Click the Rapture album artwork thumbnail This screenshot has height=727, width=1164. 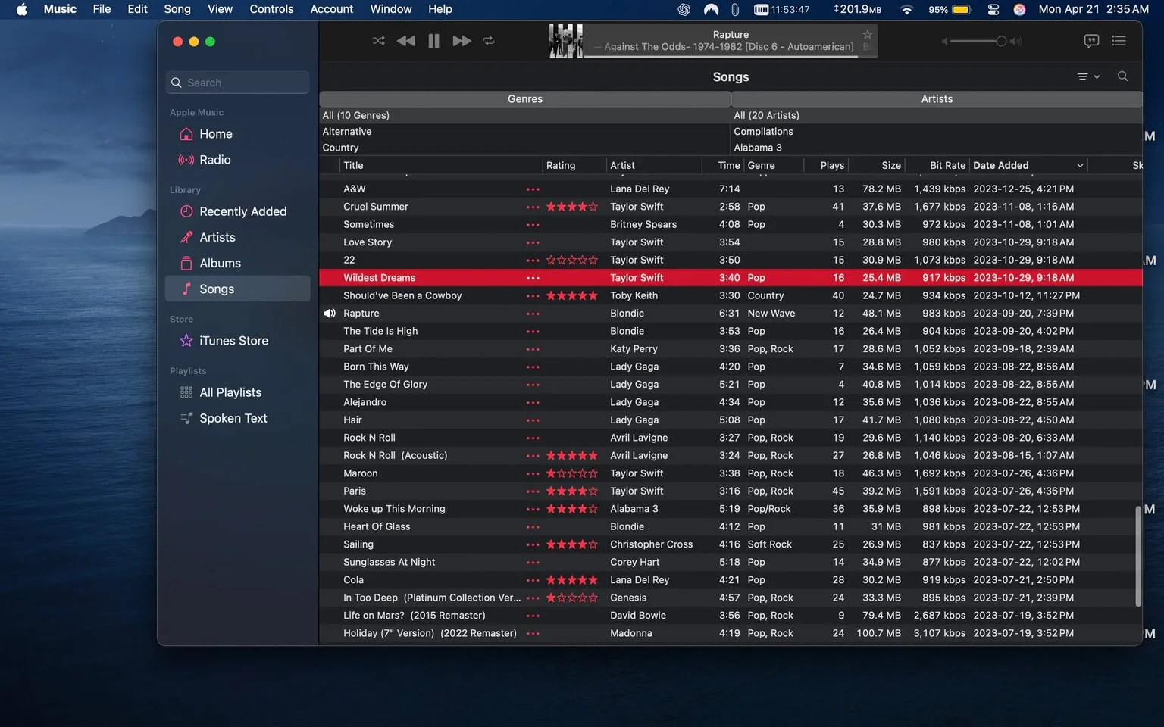tap(566, 41)
